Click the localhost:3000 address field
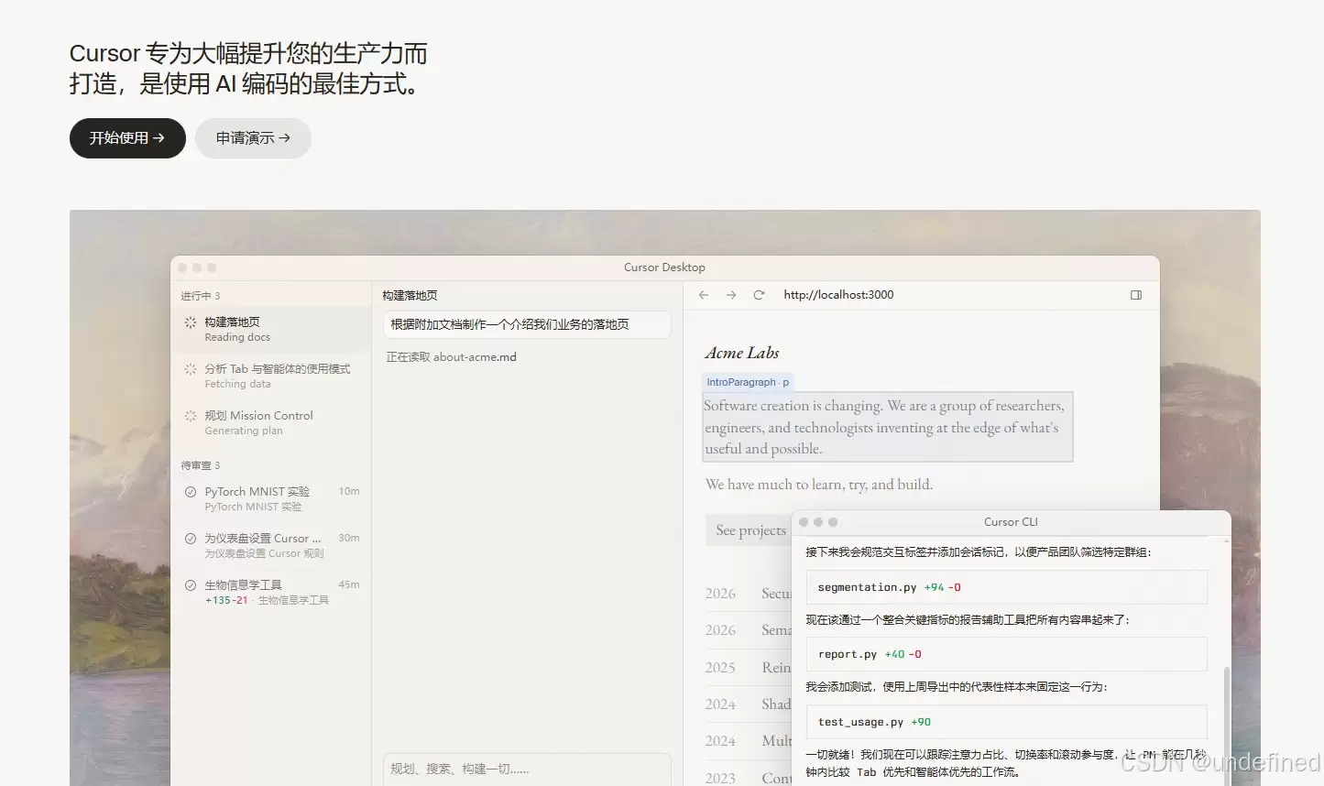 (838, 295)
